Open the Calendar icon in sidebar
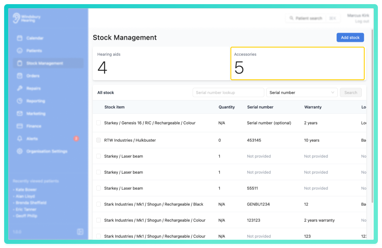The height and width of the screenshot is (248, 382). coord(20,38)
